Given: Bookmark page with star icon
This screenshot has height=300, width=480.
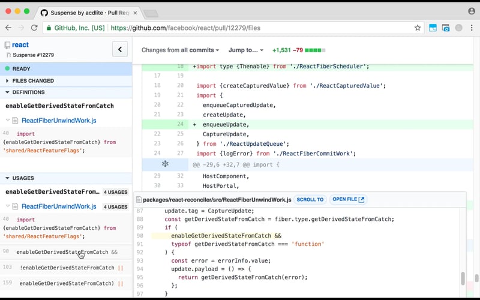Looking at the screenshot, I should [418, 28].
